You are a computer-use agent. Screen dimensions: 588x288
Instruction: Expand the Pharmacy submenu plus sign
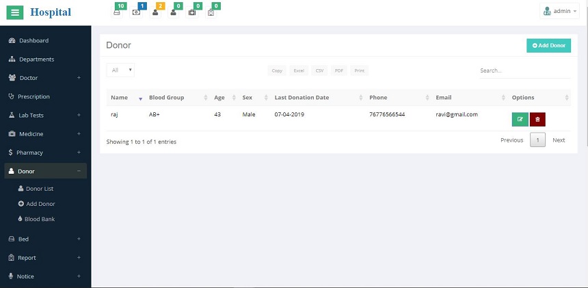(x=79, y=153)
